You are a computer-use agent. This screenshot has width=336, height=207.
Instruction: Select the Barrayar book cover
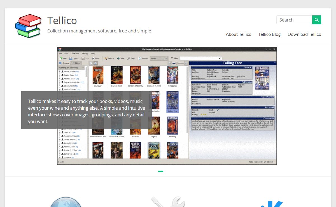(x=98, y=75)
